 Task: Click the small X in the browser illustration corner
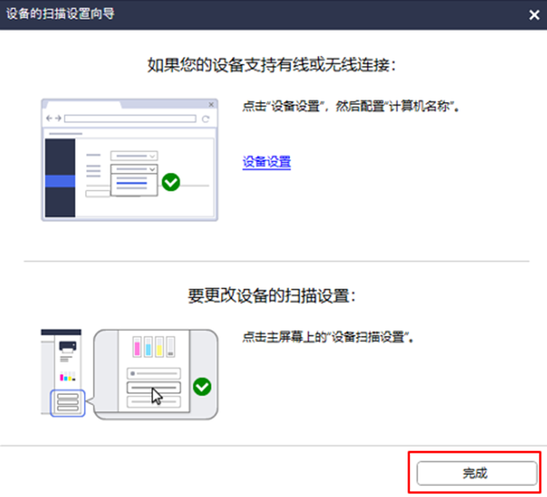pos(209,103)
